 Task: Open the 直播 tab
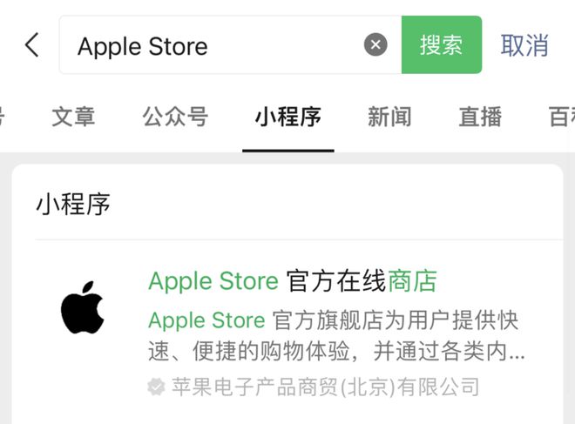tap(480, 117)
